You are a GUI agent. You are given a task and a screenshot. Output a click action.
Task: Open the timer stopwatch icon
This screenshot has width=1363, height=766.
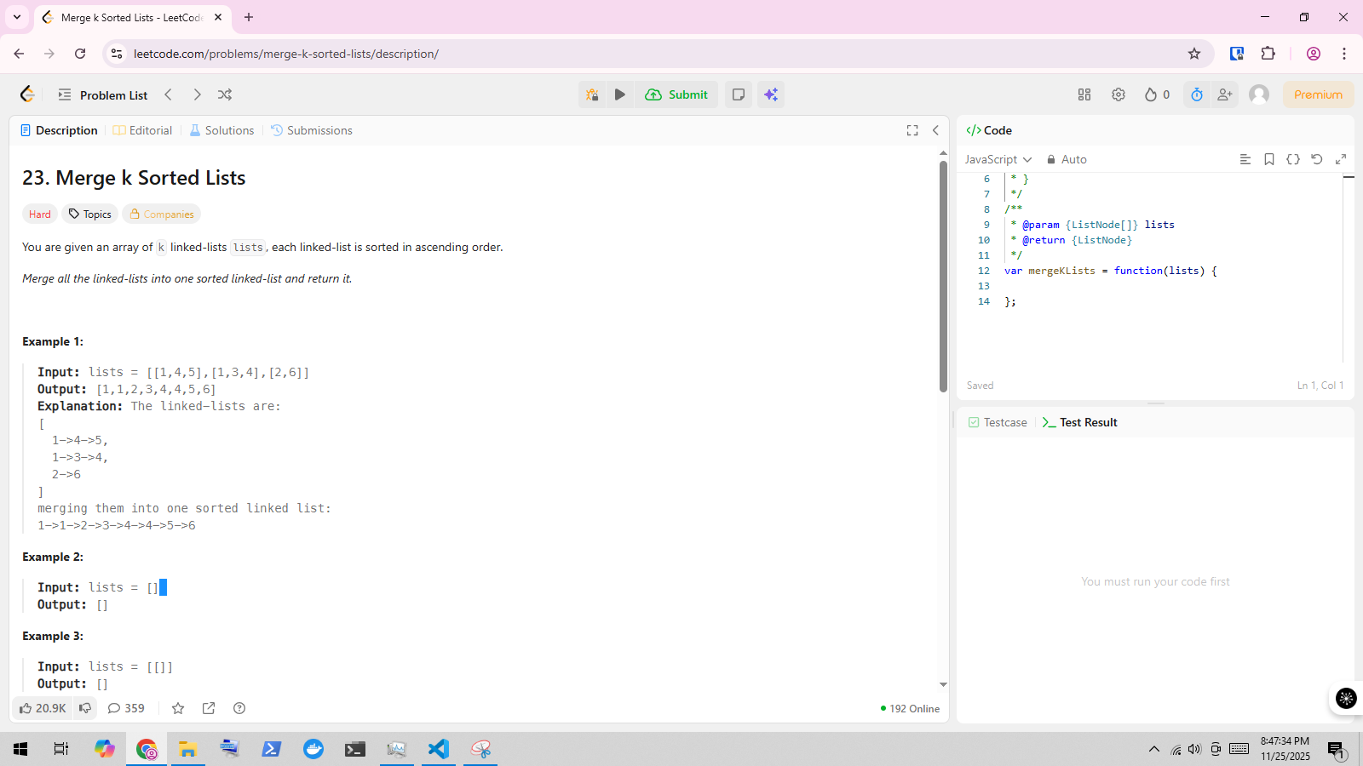[1197, 94]
